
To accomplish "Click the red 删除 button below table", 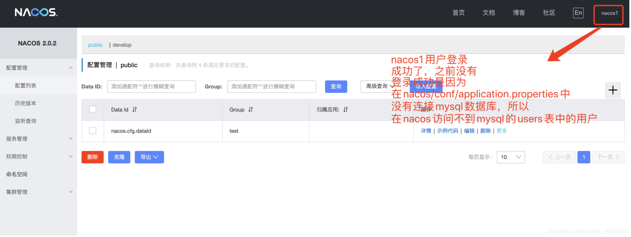I will [92, 157].
